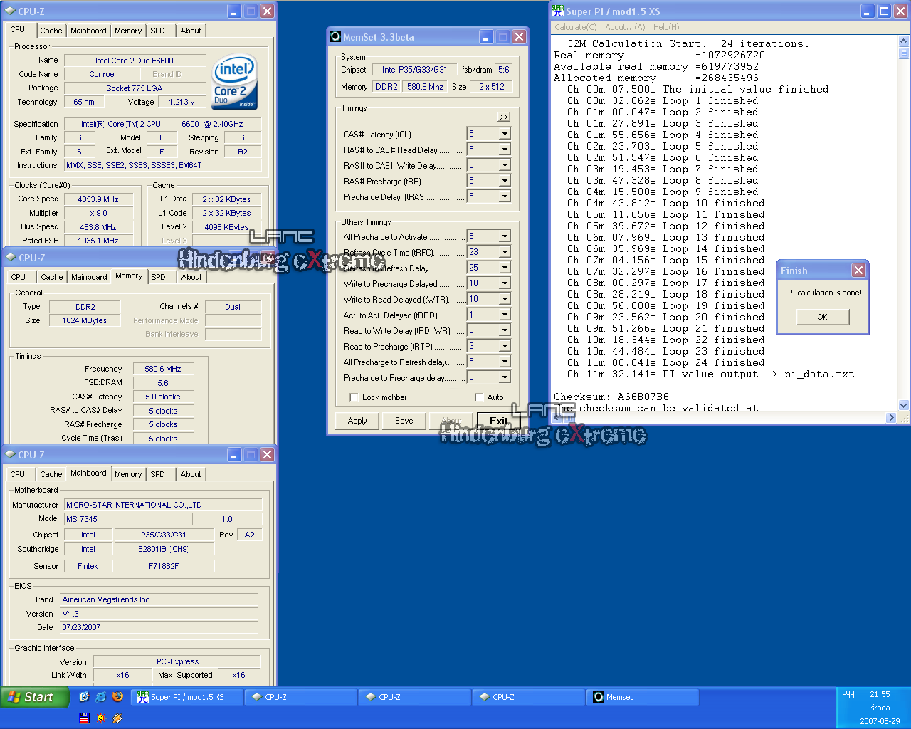The width and height of the screenshot is (911, 729).
Task: Open the Precharge Delay (tRAS) dropdown
Action: point(505,196)
